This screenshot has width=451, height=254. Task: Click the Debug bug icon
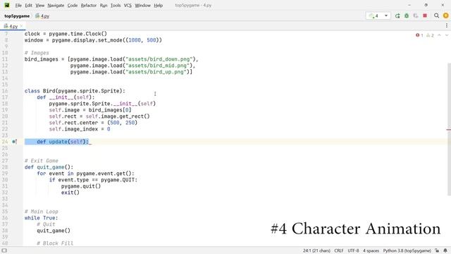pyautogui.click(x=407, y=16)
